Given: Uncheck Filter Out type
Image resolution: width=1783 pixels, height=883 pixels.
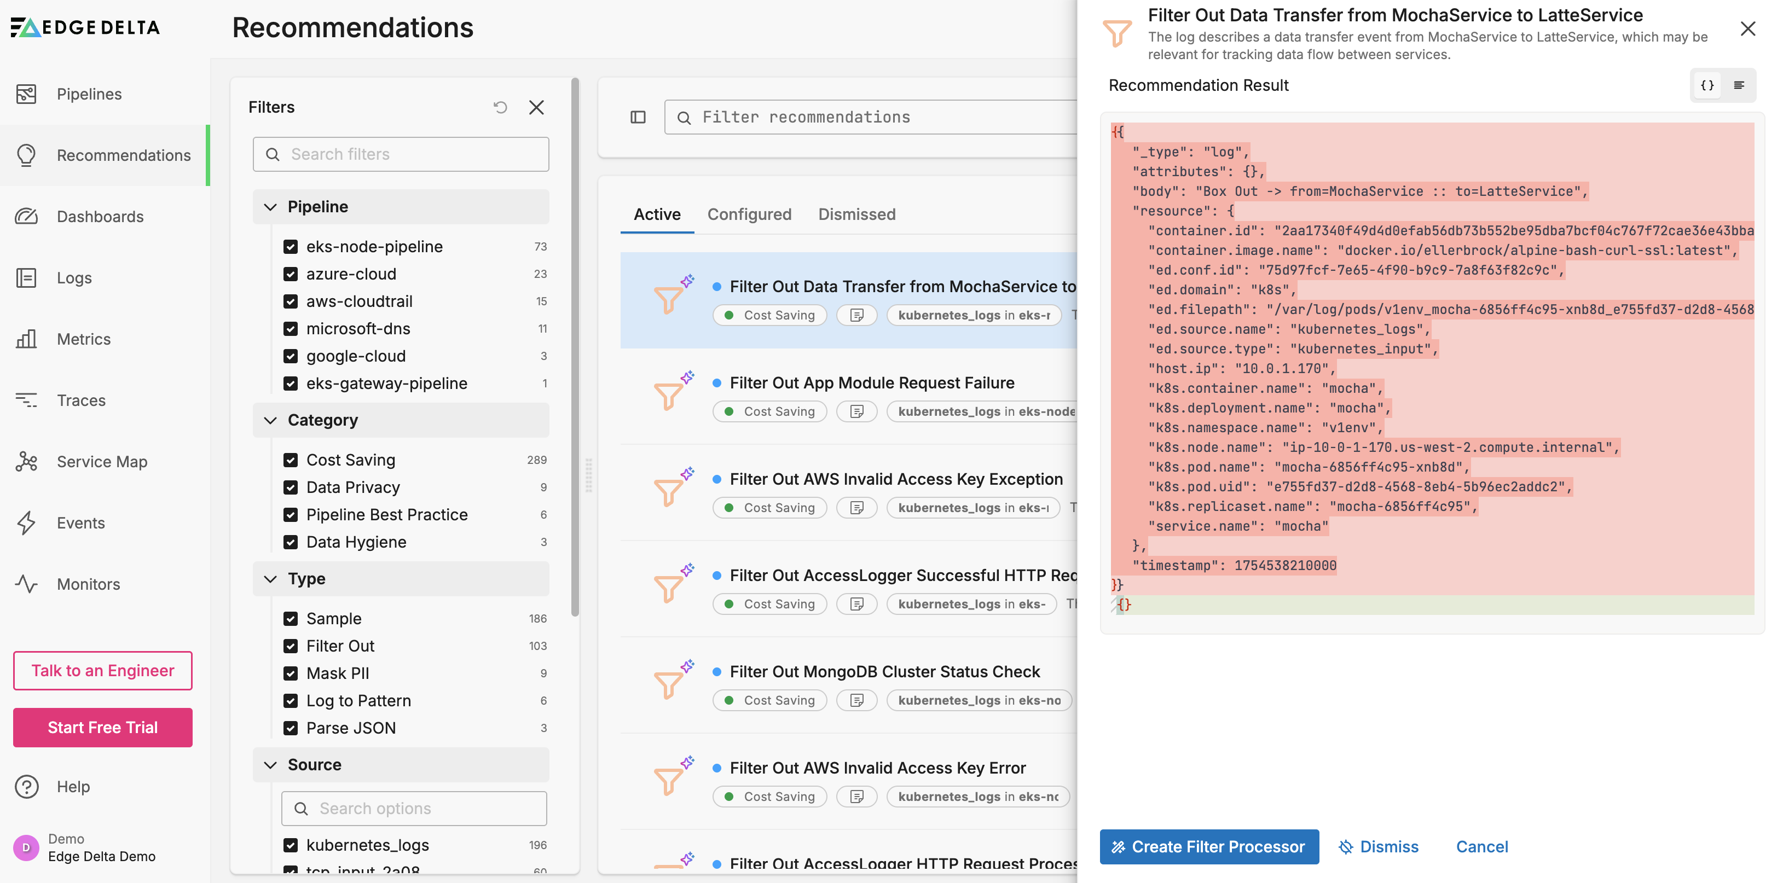Looking at the screenshot, I should pos(291,646).
